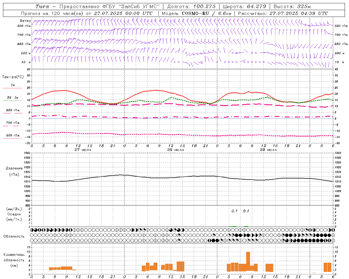Image resolution: width=349 pixels, height=279 pixels.
Task: Click the dashed line sample under temperature-legend "850 гПа"
Action: pyautogui.click(x=13, y=113)
